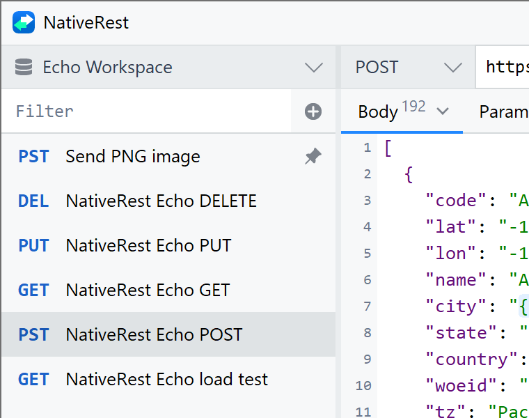
Task: Open the NativeRest Echo DELETE request
Action: [x=168, y=201]
